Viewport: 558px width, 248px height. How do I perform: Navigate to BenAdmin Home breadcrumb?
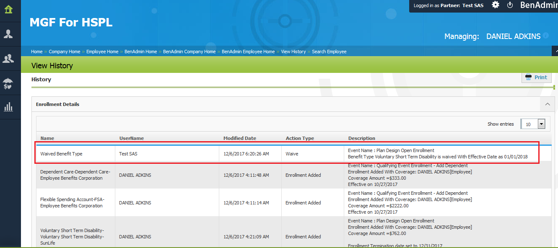tap(140, 52)
